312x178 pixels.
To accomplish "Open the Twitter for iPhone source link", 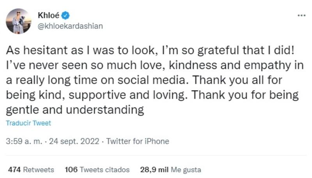I will tap(137, 141).
